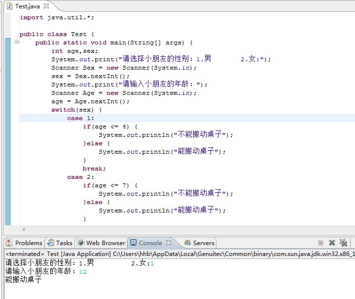Select the Test.java editor tab
355x299 pixels.
tap(28, 6)
